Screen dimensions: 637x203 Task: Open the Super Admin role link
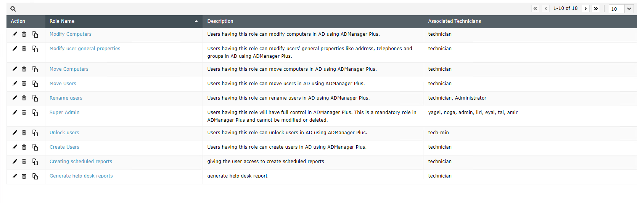point(64,113)
